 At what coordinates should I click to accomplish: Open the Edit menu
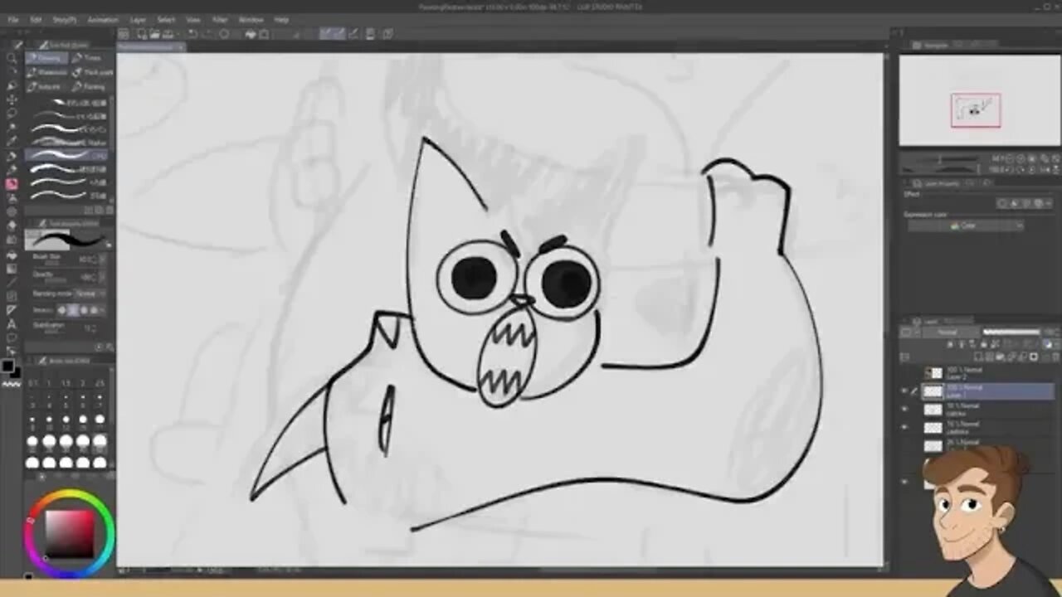[x=36, y=19]
